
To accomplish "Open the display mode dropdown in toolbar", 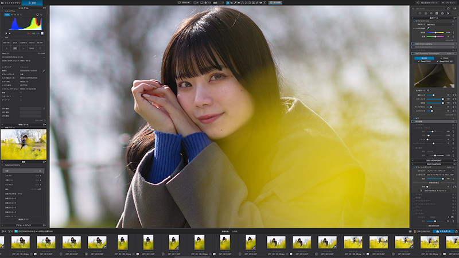I will click(196, 3).
